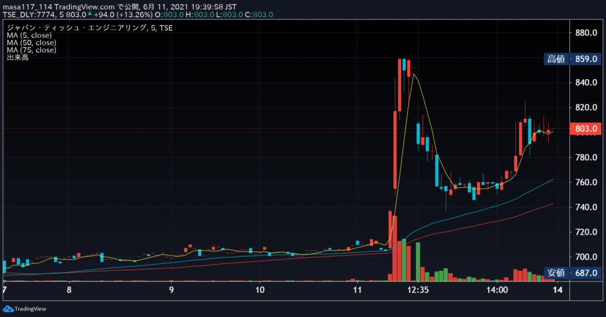Viewport: 606px width, 317px height.
Task: Click the MA (5, close) indicator label
Action: pos(29,35)
